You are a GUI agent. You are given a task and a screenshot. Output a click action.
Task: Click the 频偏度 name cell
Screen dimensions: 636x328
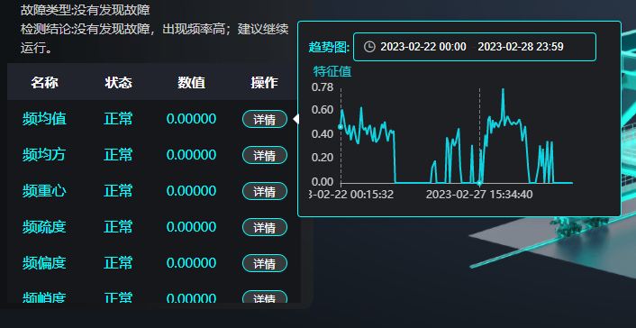44,262
